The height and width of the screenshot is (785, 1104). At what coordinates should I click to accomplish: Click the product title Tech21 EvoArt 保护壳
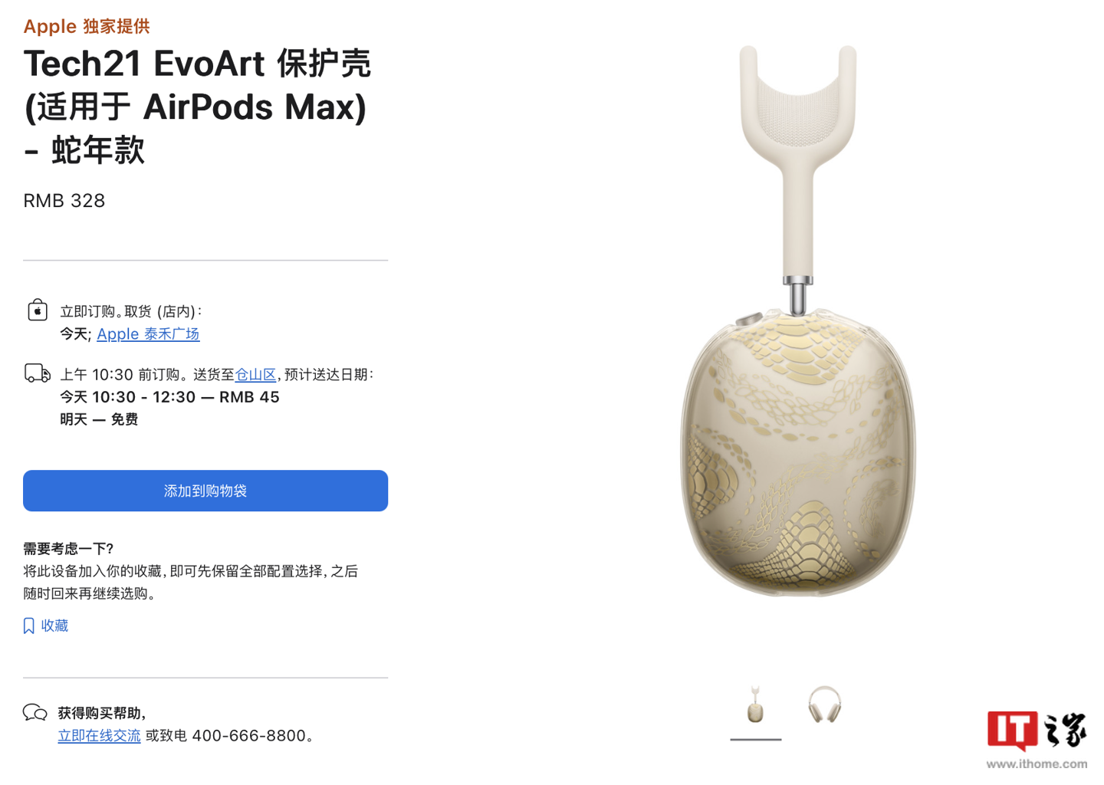click(197, 64)
